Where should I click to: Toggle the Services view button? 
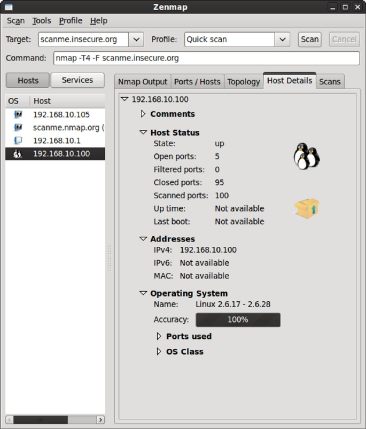(77, 80)
